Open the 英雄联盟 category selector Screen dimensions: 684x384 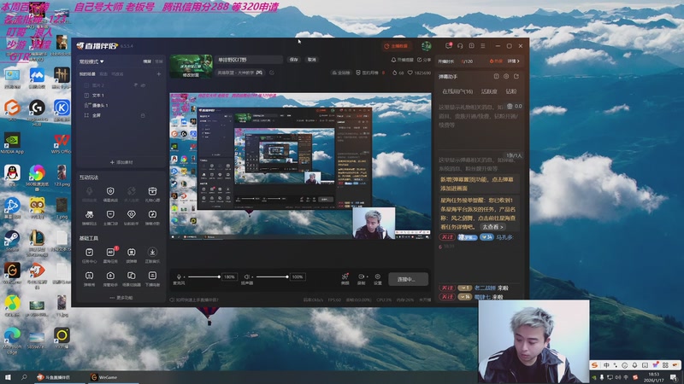[x=240, y=73]
